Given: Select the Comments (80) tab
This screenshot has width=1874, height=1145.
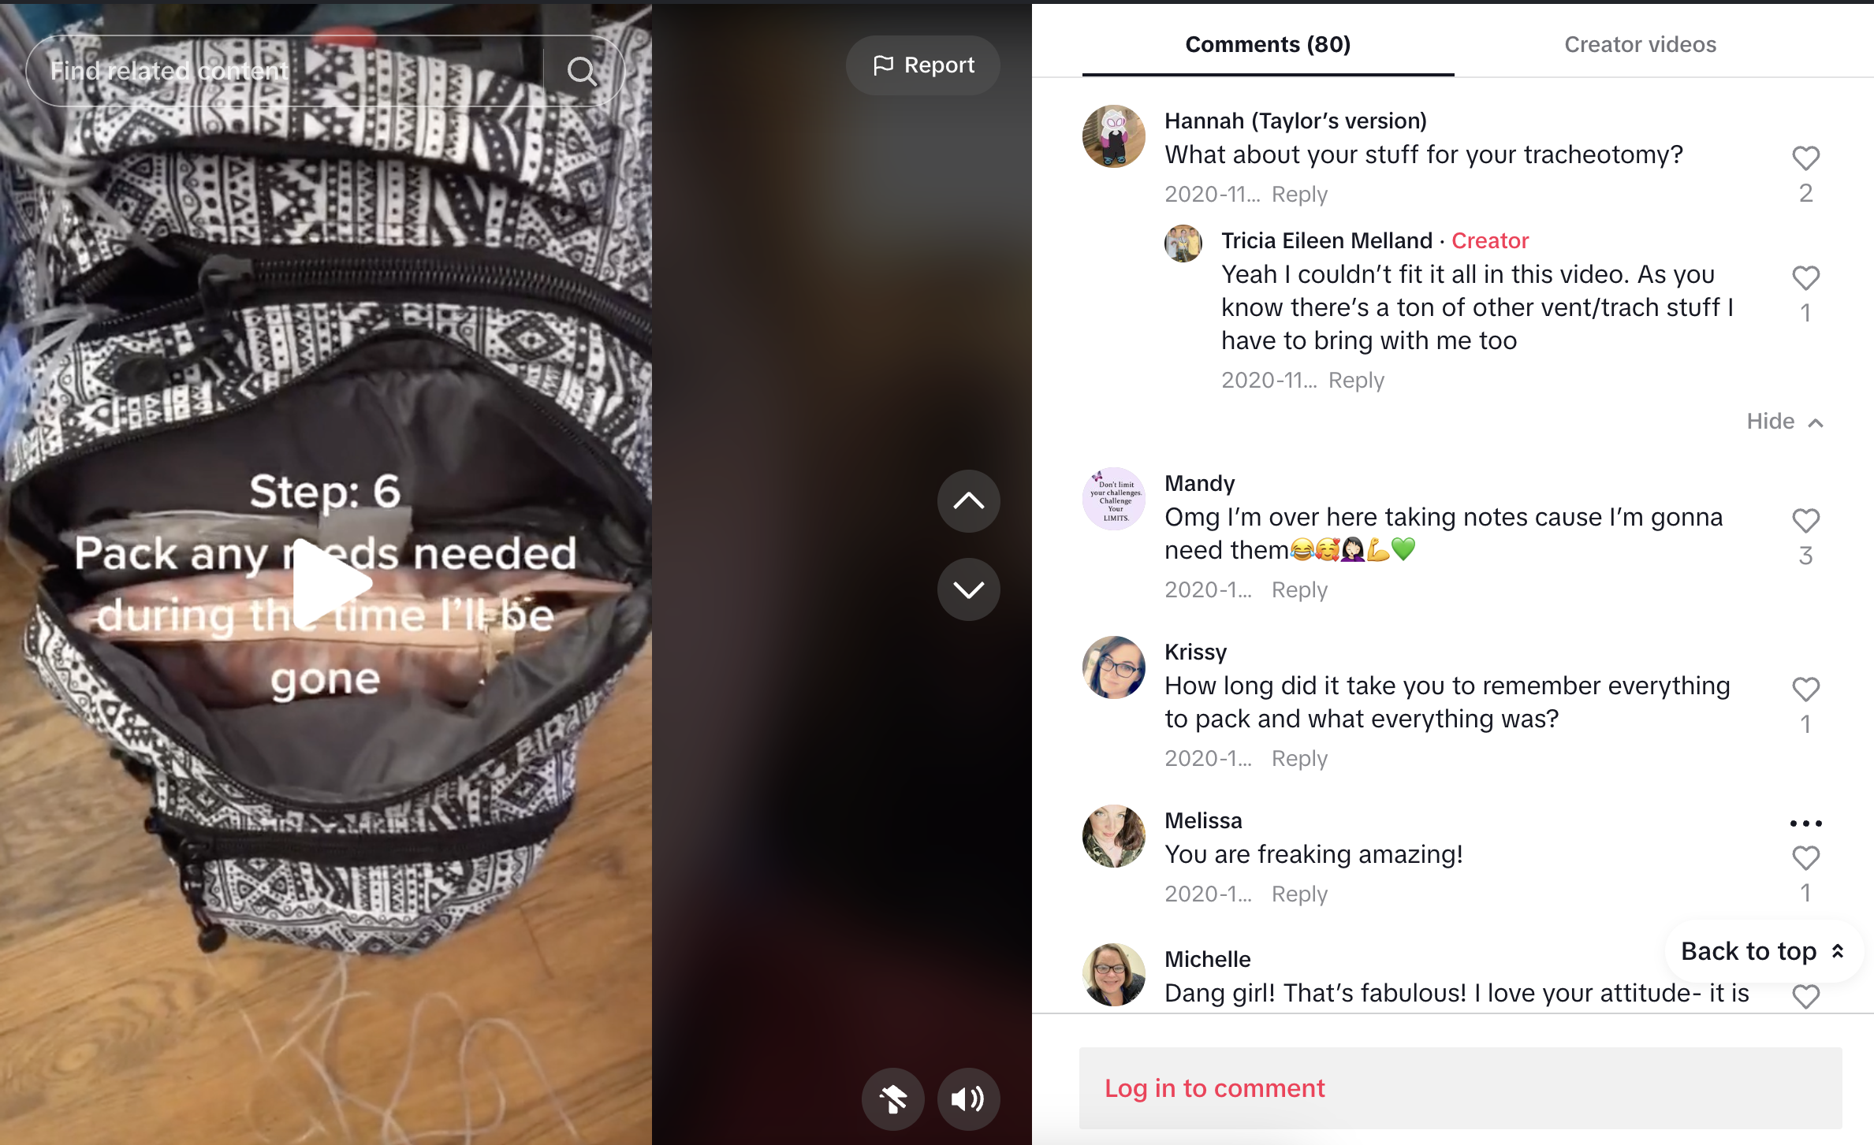Looking at the screenshot, I should (x=1268, y=44).
